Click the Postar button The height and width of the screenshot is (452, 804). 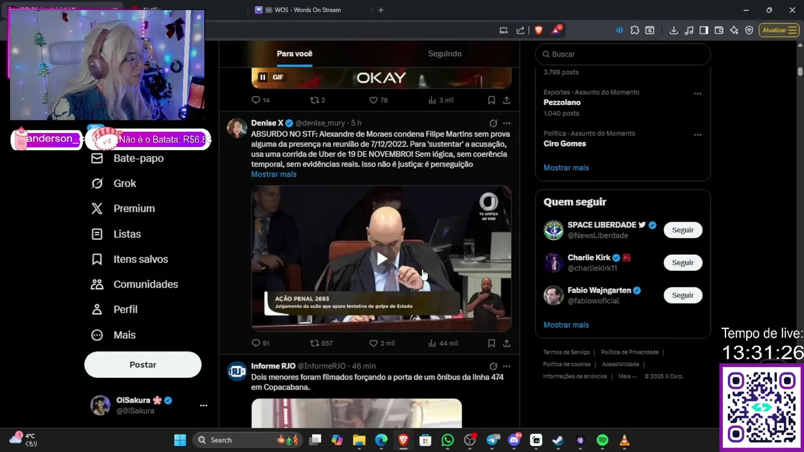pos(143,365)
